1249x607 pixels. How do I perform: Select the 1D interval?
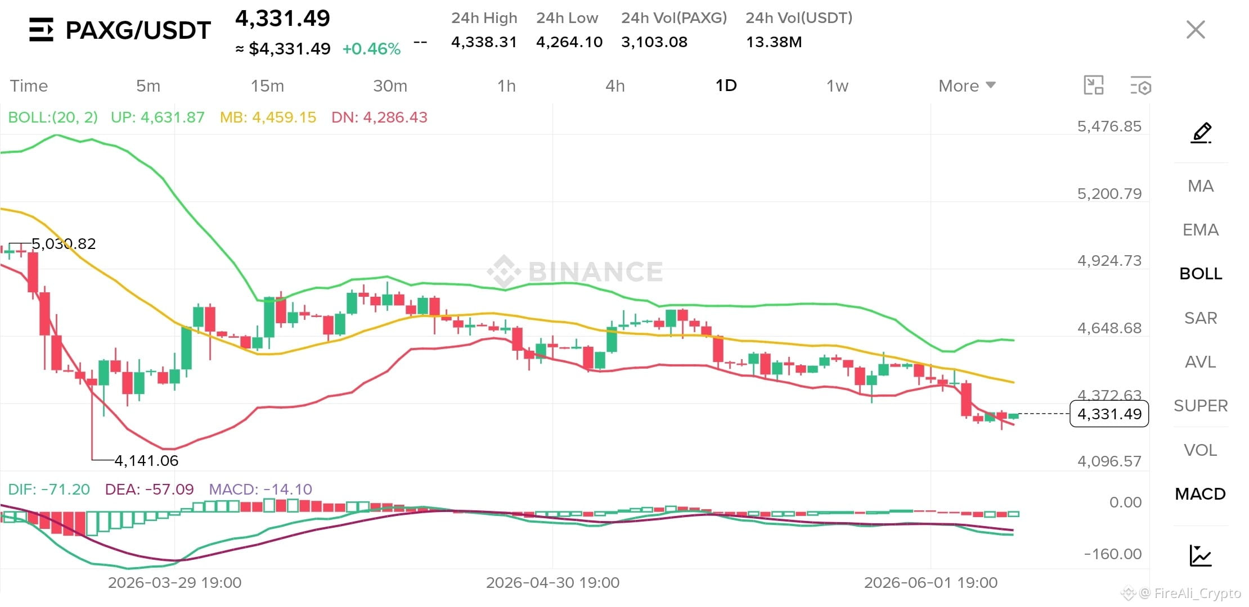(x=726, y=85)
